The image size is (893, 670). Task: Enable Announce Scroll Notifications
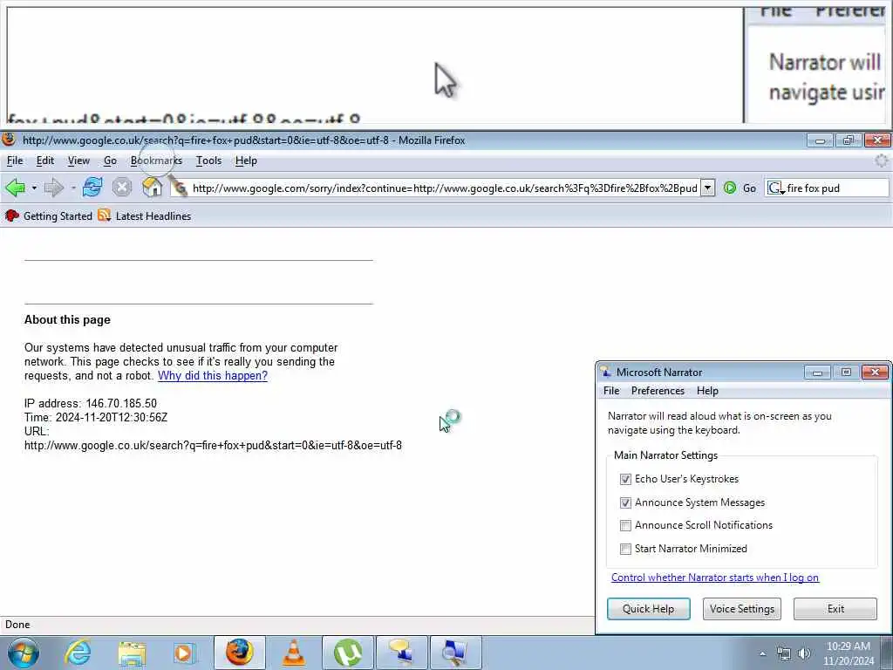[625, 525]
